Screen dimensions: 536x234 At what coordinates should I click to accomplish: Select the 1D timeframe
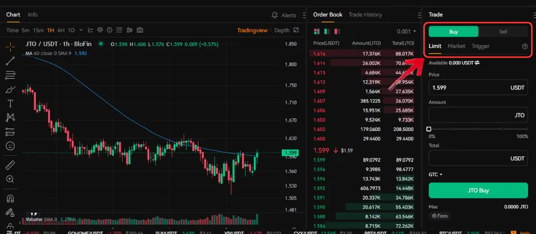click(71, 30)
